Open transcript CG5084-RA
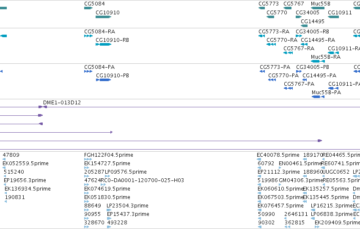Viewport: 360px width, 229px height. (x=88, y=36)
